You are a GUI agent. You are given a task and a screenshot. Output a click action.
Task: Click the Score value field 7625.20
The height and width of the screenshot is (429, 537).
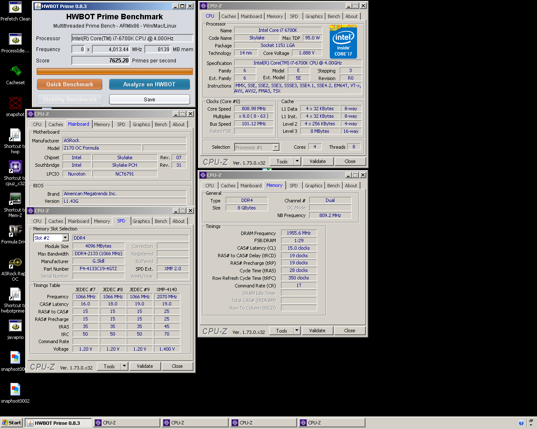pos(101,60)
